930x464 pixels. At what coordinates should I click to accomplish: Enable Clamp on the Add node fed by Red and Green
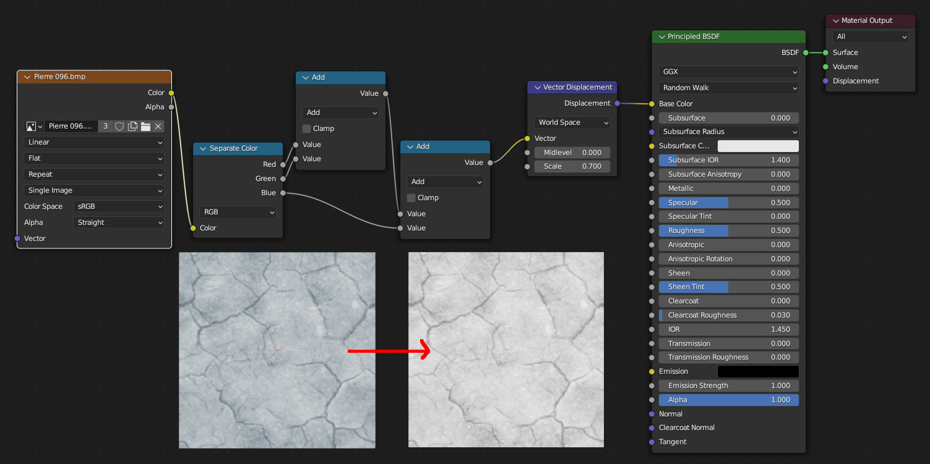point(307,129)
